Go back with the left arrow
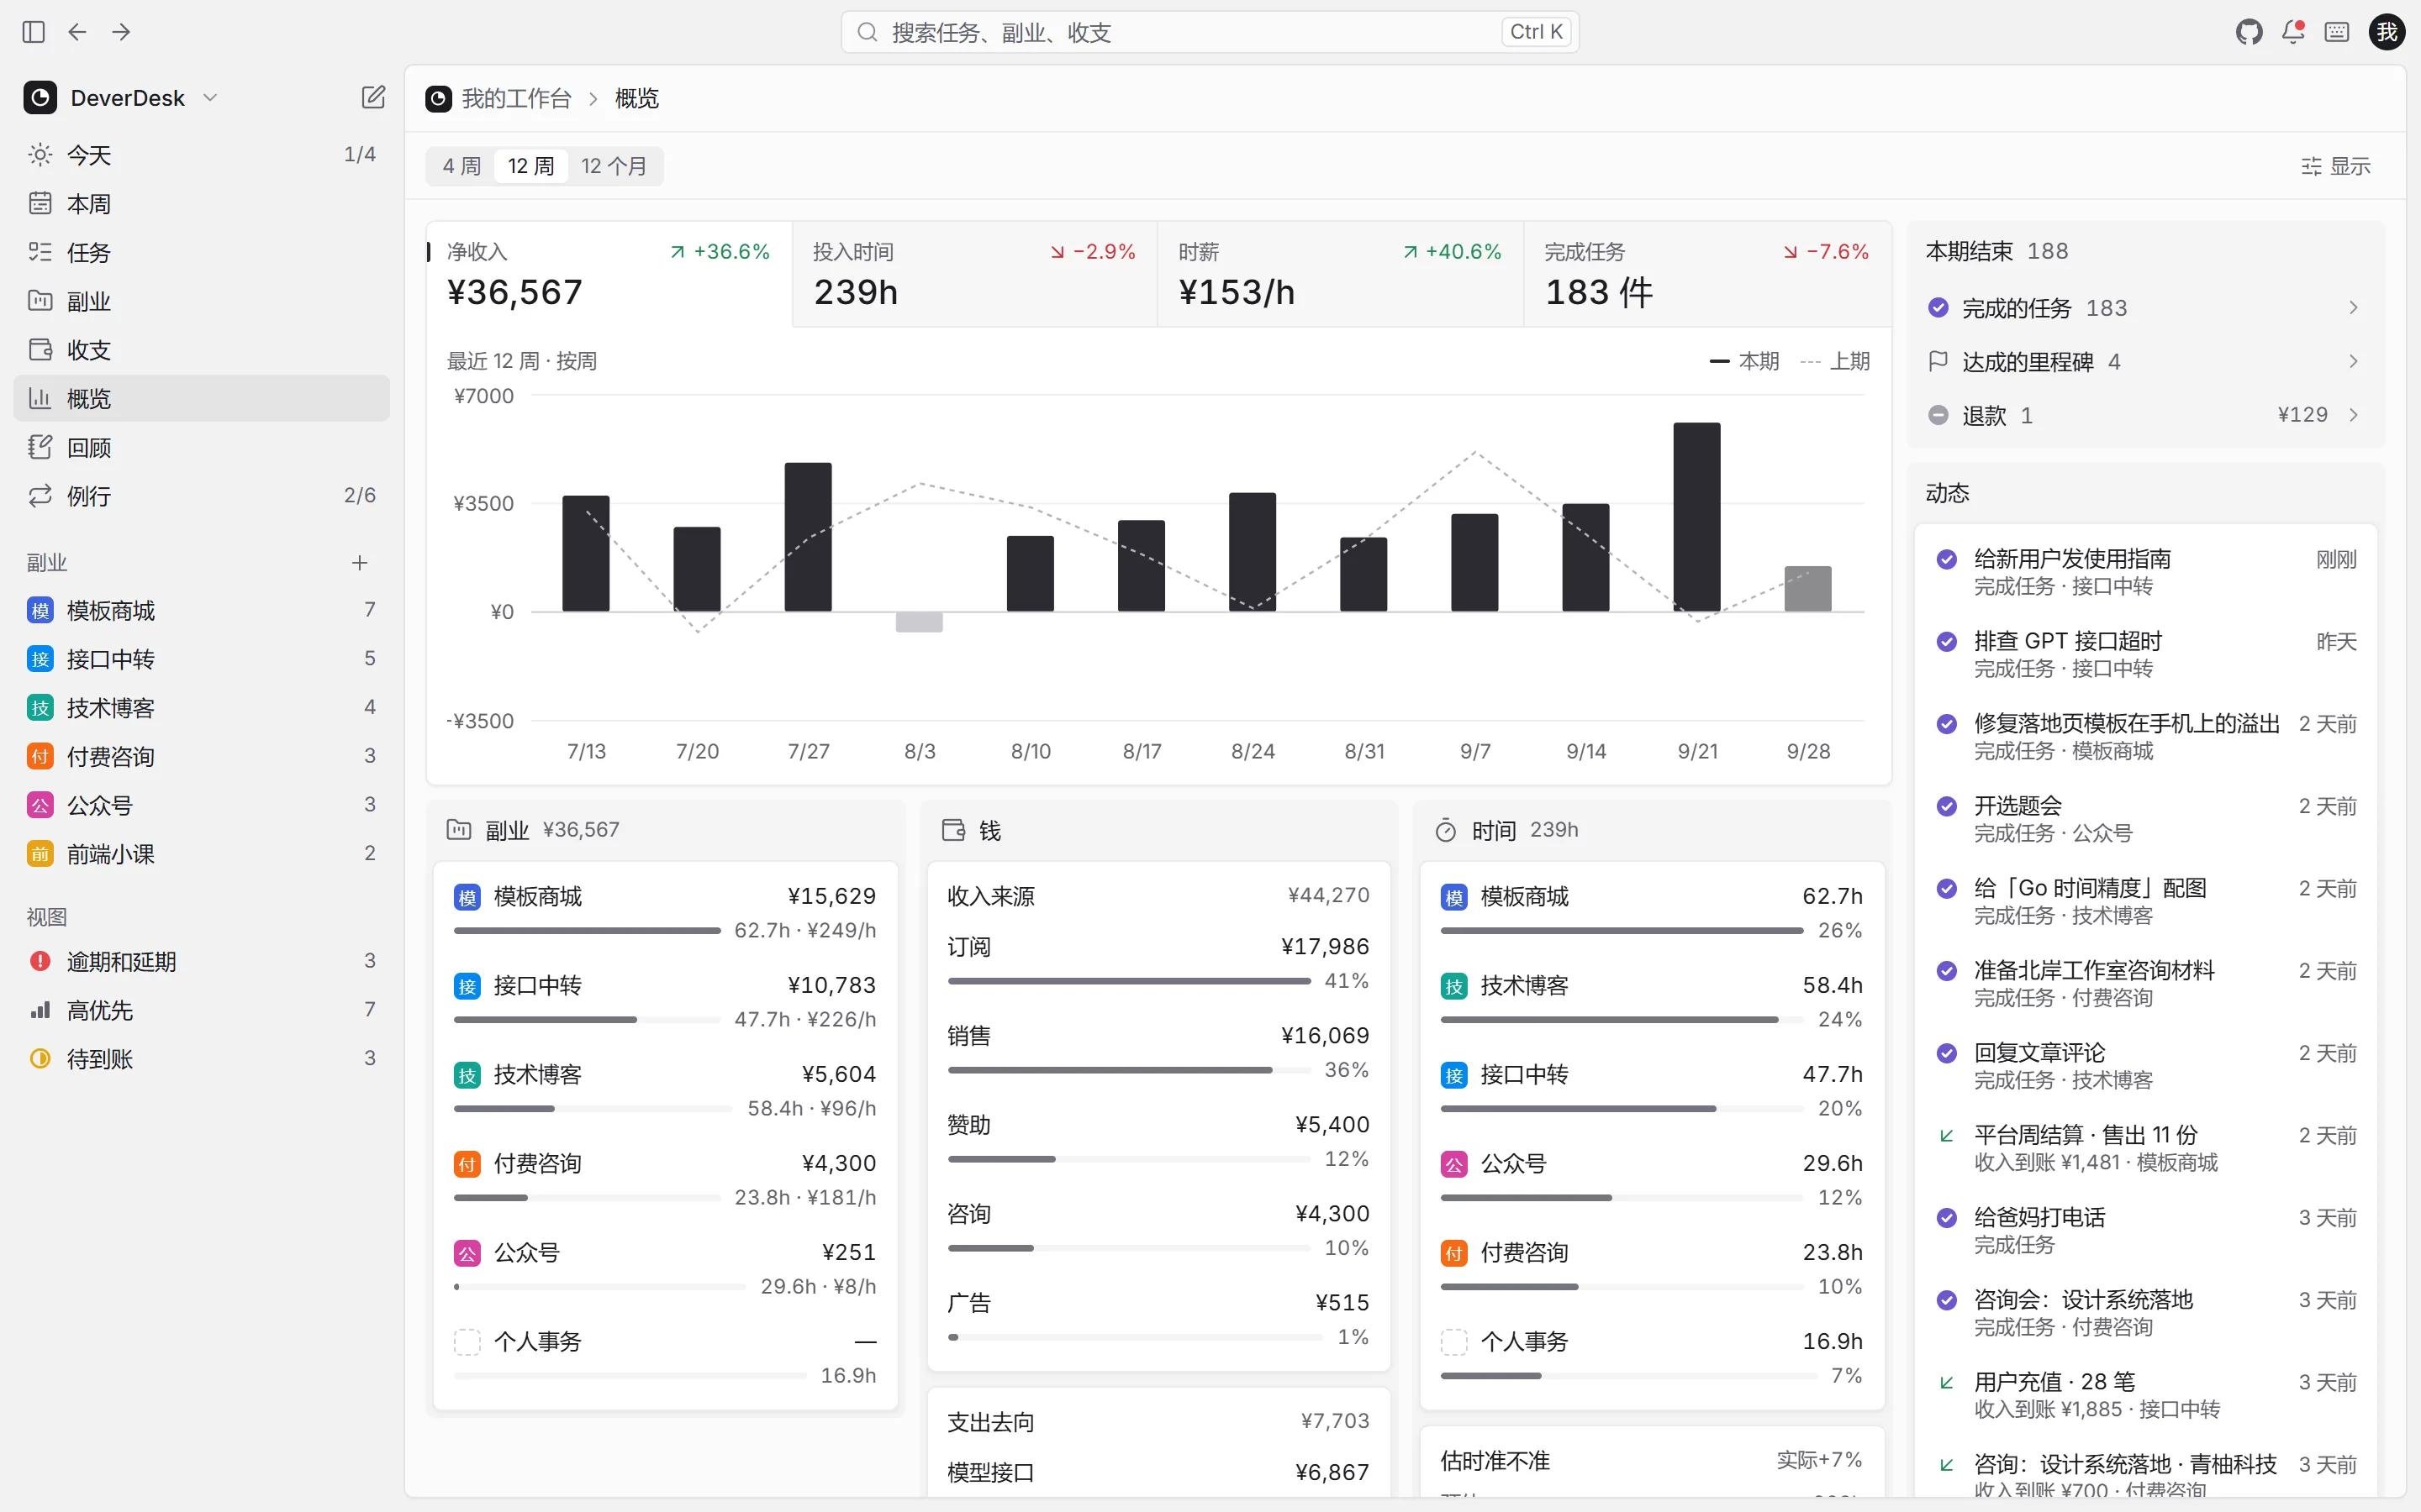Viewport: 2421px width, 1512px height. pos(77,32)
